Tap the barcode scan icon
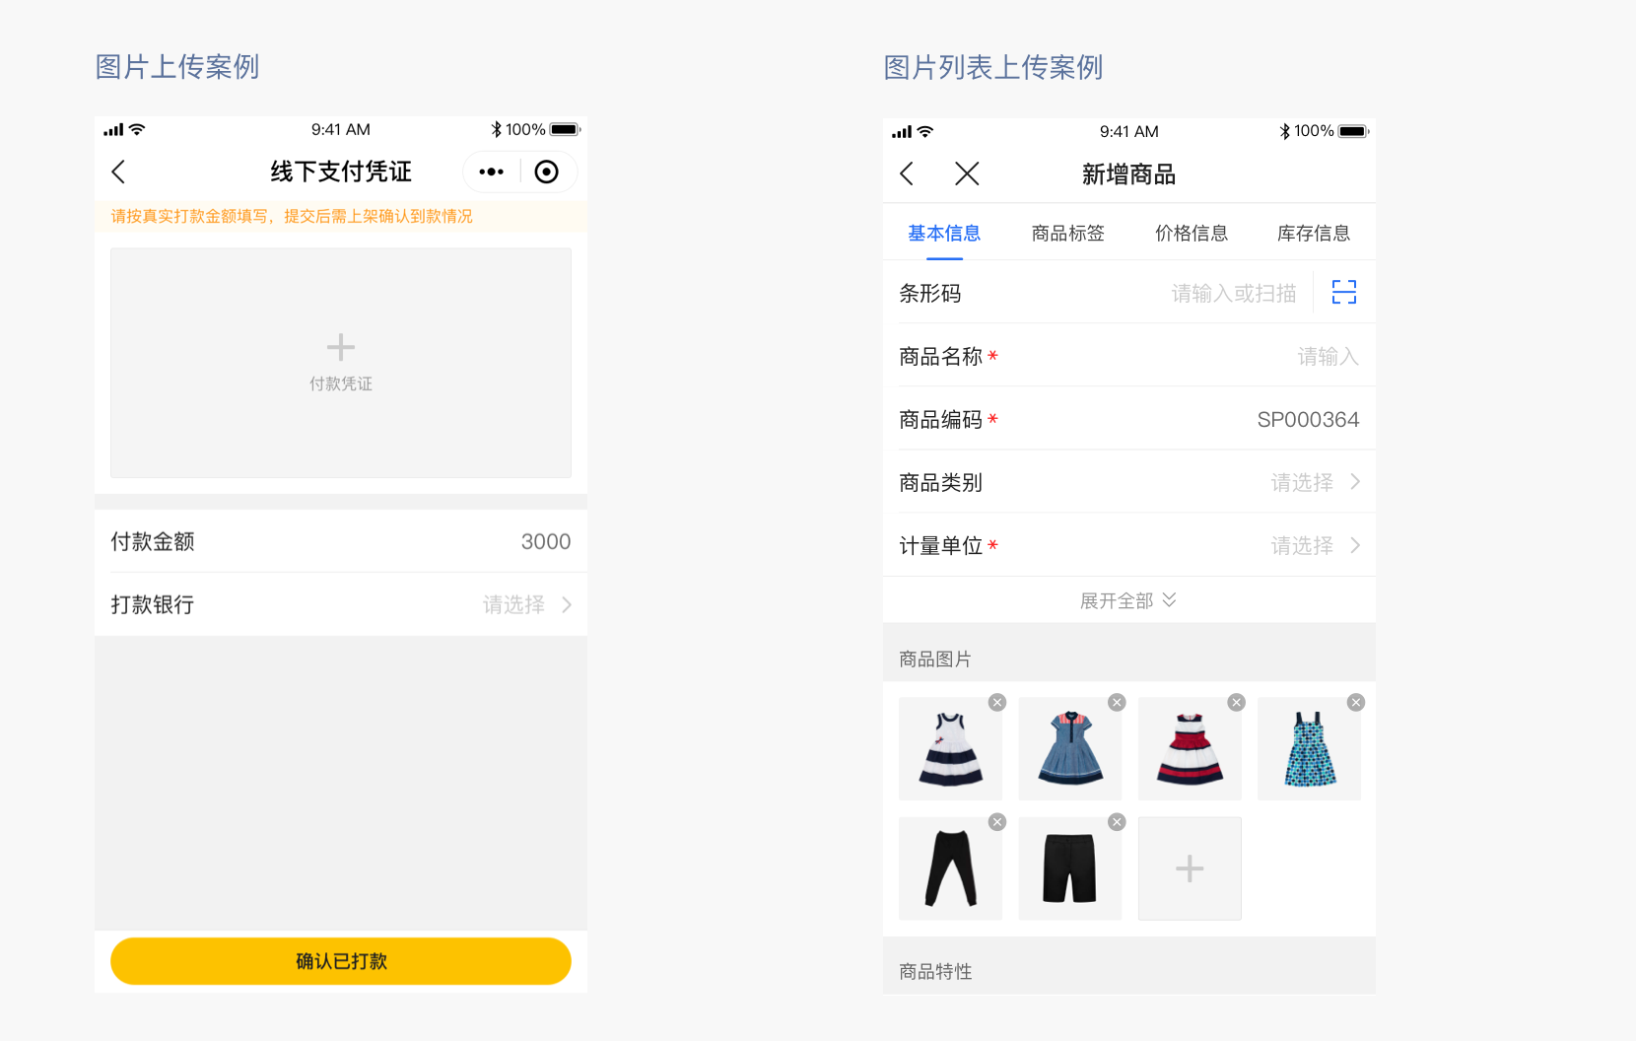Viewport: 1636px width, 1041px height. pyautogui.click(x=1343, y=292)
